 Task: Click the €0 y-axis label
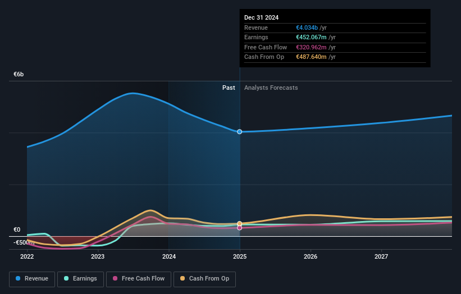coord(17,229)
